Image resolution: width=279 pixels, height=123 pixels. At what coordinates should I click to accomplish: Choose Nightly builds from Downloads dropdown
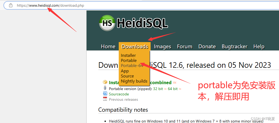click(134, 81)
